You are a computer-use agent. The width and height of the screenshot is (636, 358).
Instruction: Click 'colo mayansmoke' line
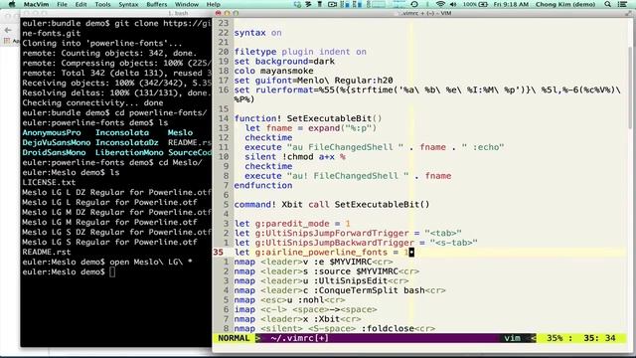274,71
